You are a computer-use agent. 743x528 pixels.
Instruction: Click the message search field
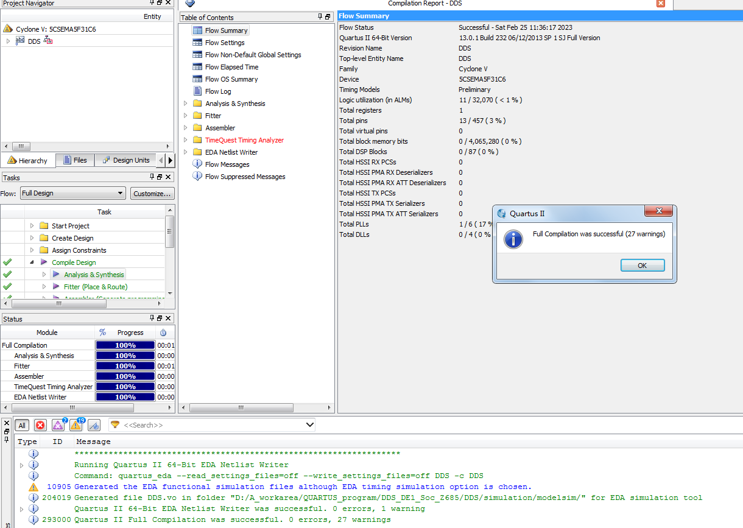click(213, 425)
